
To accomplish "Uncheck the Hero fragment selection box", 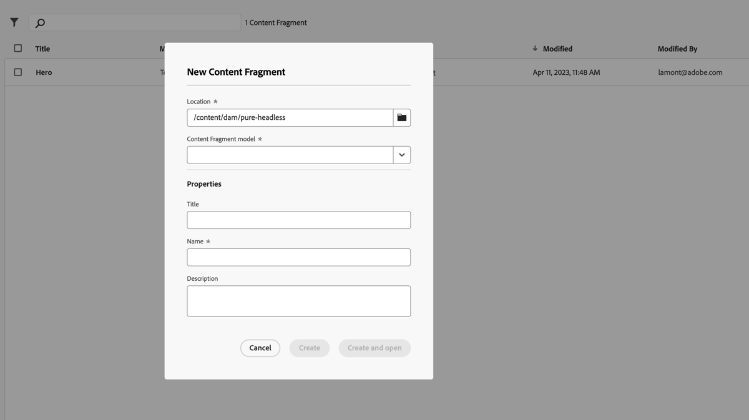I will click(17, 72).
